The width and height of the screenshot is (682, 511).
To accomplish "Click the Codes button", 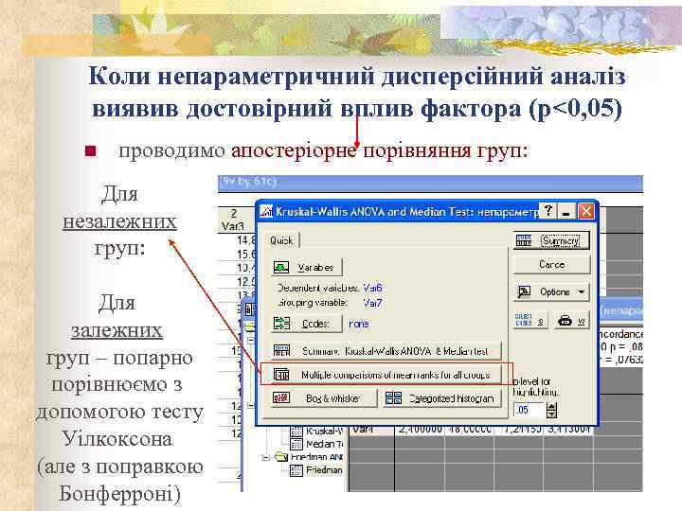I will click(x=307, y=324).
